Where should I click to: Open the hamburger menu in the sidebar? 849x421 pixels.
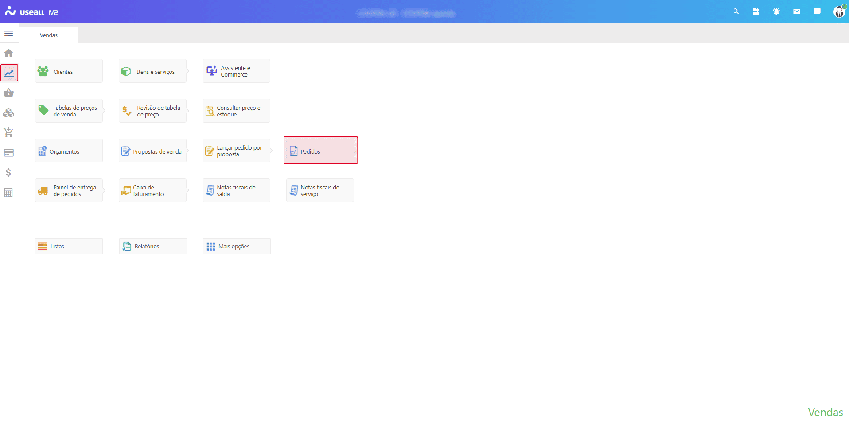8,34
